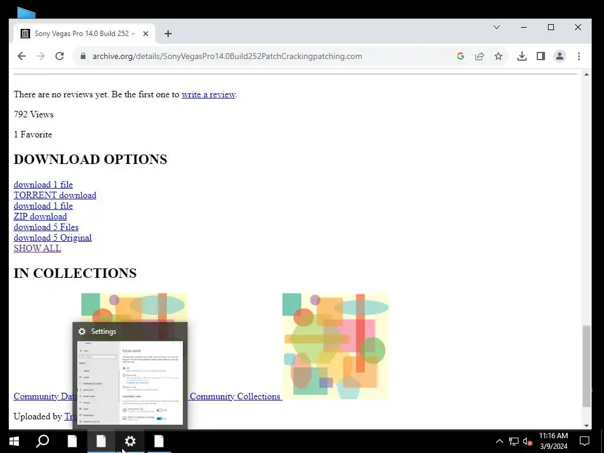This screenshot has height=453, width=604.
Task: Reload the archive.org page
Action: point(60,56)
